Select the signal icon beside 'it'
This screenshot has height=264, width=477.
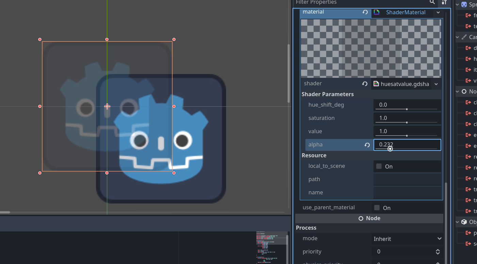pyautogui.click(x=468, y=70)
